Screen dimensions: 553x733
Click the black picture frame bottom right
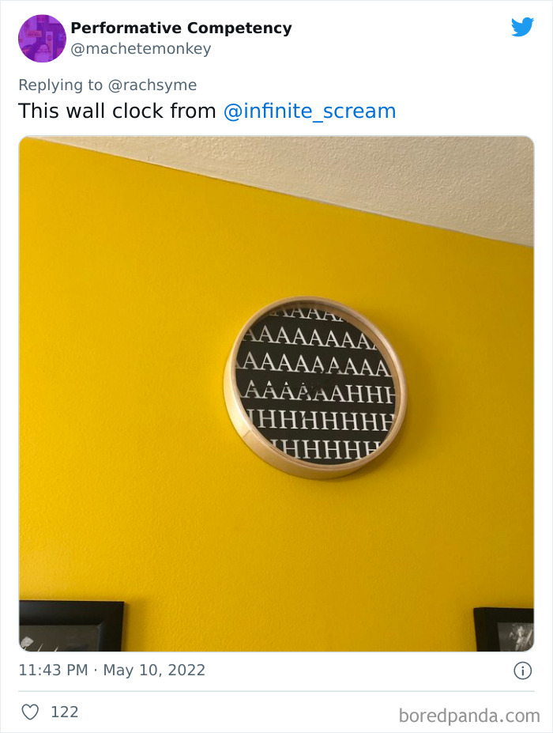pyautogui.click(x=504, y=629)
